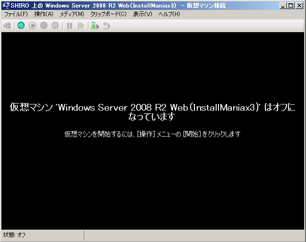The width and height of the screenshot is (306, 242).
Task: Click the Revert arrow toolbar icon
Action: (106, 26)
